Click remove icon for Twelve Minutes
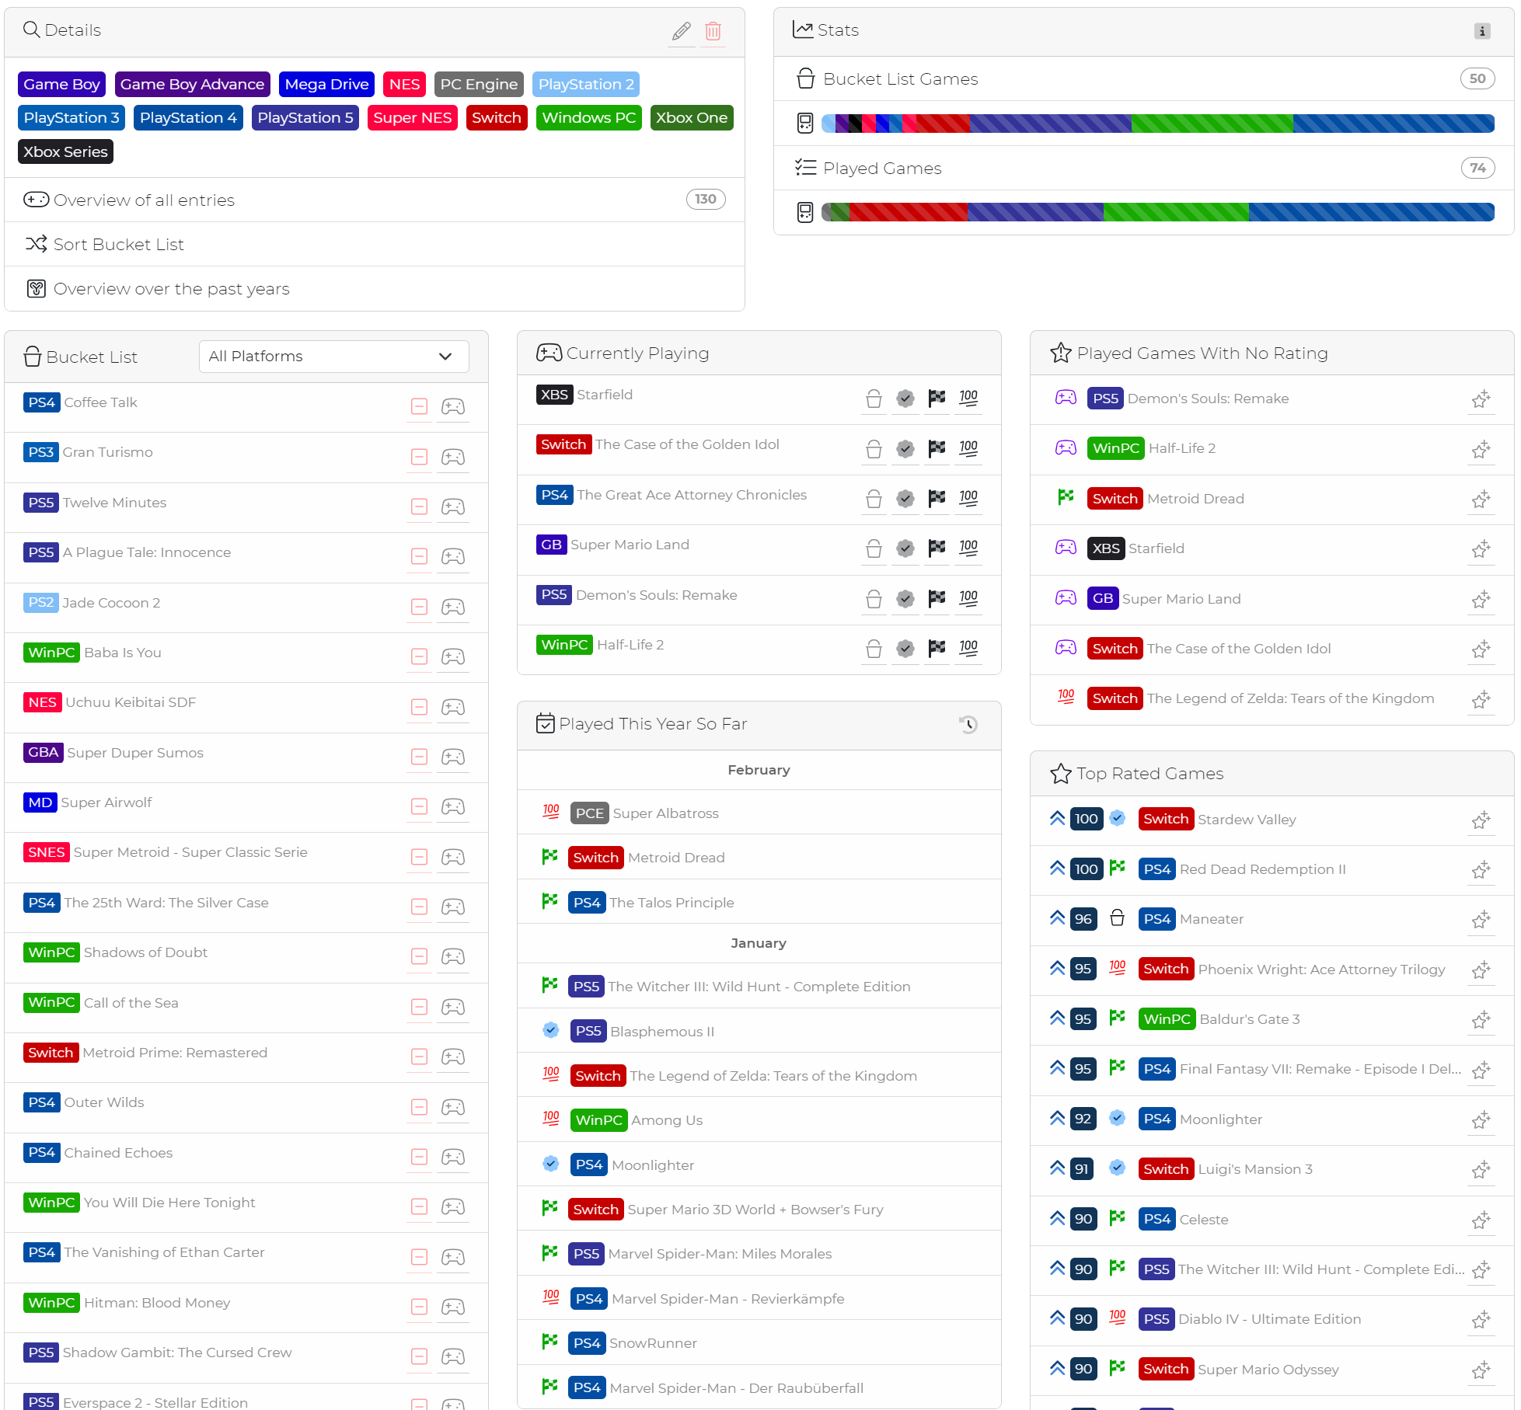This screenshot has width=1521, height=1410. [420, 507]
